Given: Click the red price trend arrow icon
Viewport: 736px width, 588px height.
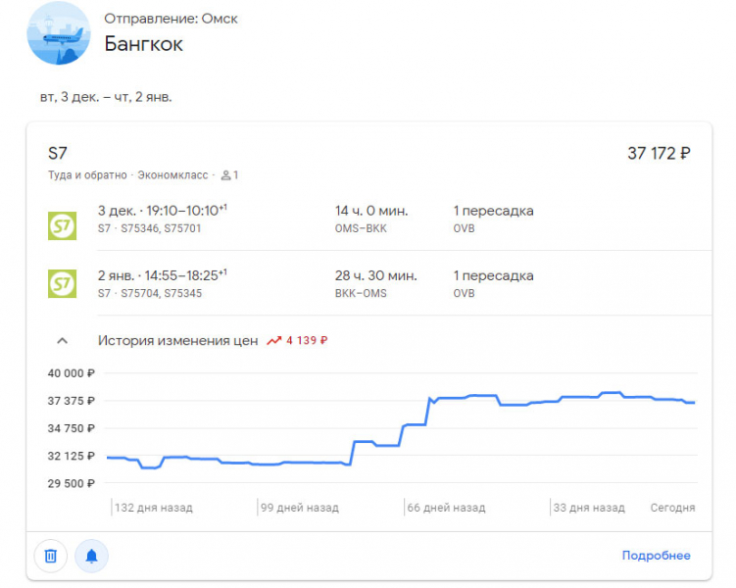Looking at the screenshot, I should click(274, 341).
